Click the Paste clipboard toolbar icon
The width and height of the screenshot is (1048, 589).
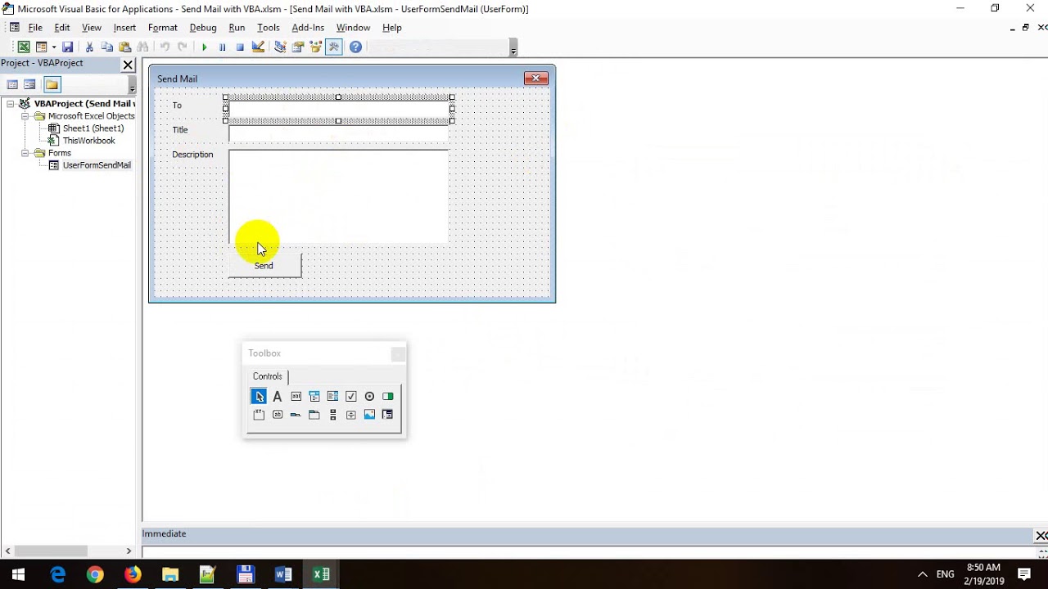(125, 47)
